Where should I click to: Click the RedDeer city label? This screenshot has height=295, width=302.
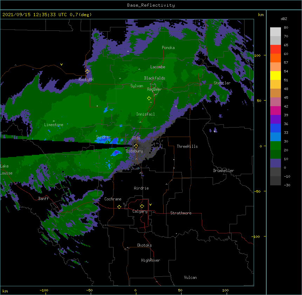coord(155,89)
